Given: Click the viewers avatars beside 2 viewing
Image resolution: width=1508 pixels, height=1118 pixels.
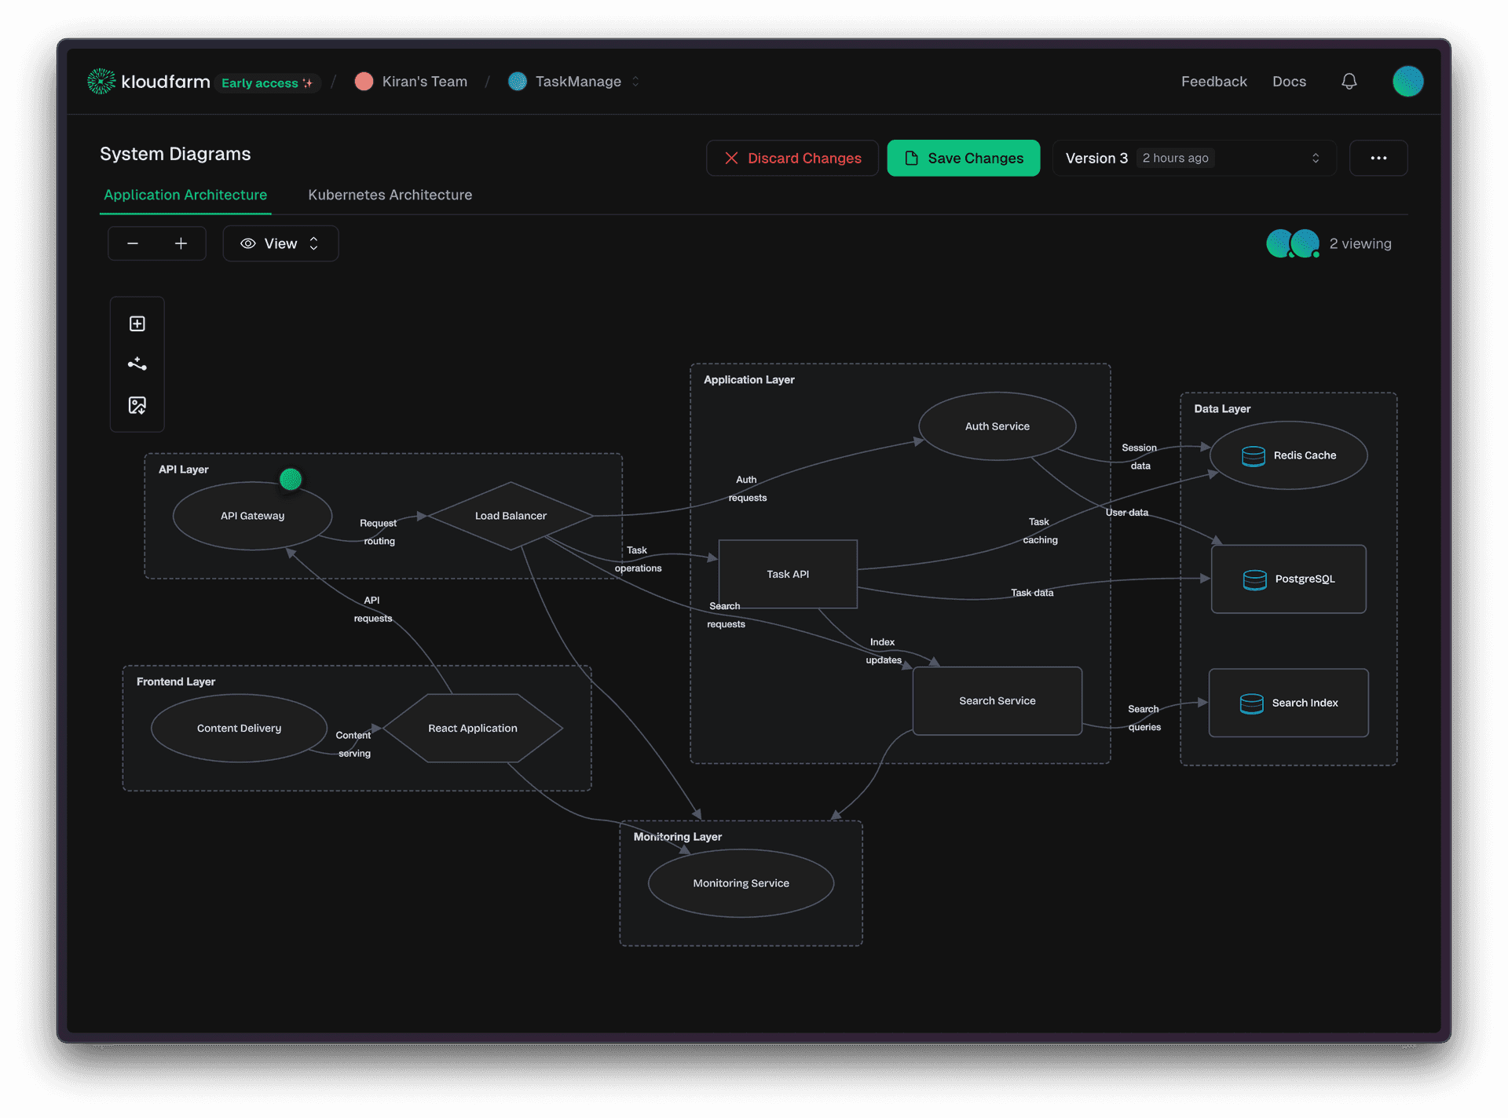Looking at the screenshot, I should pos(1292,243).
